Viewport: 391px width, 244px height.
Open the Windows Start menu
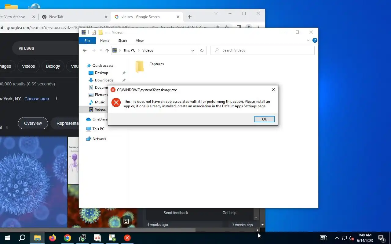tap(7, 238)
